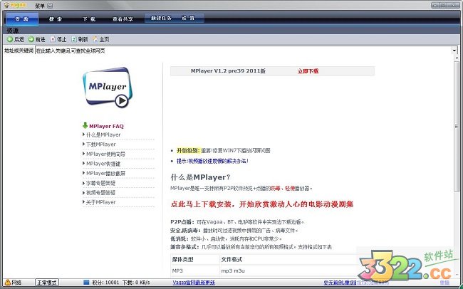Open the 字幕专题答疑 sidebar link
The height and width of the screenshot is (289, 463).
click(x=100, y=183)
